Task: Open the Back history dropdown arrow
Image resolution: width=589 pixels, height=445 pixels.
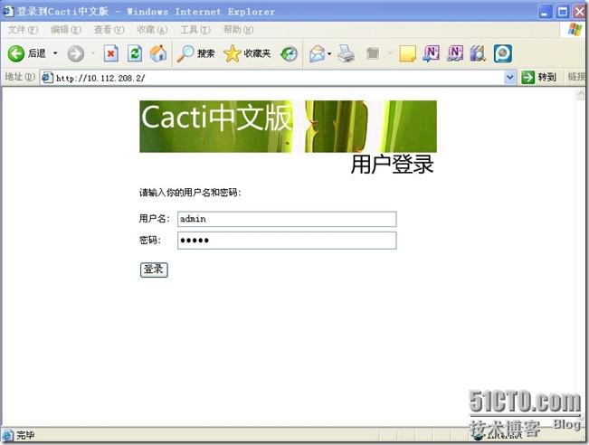Action: [x=55, y=53]
